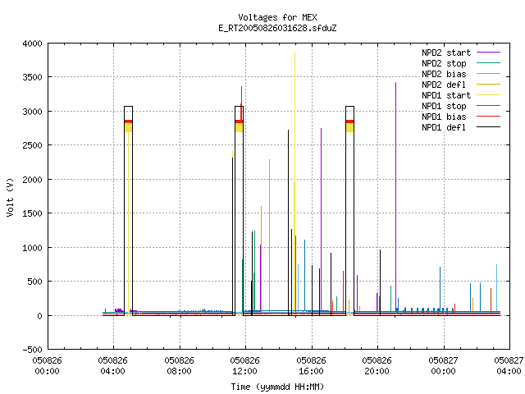Click the red NPD1 bias legend line
Image resolution: width=525 pixels, height=394 pixels.
[488, 117]
